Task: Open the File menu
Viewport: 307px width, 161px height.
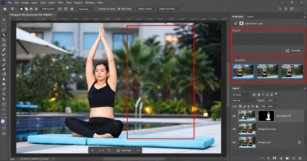Action: [x=10, y=2]
